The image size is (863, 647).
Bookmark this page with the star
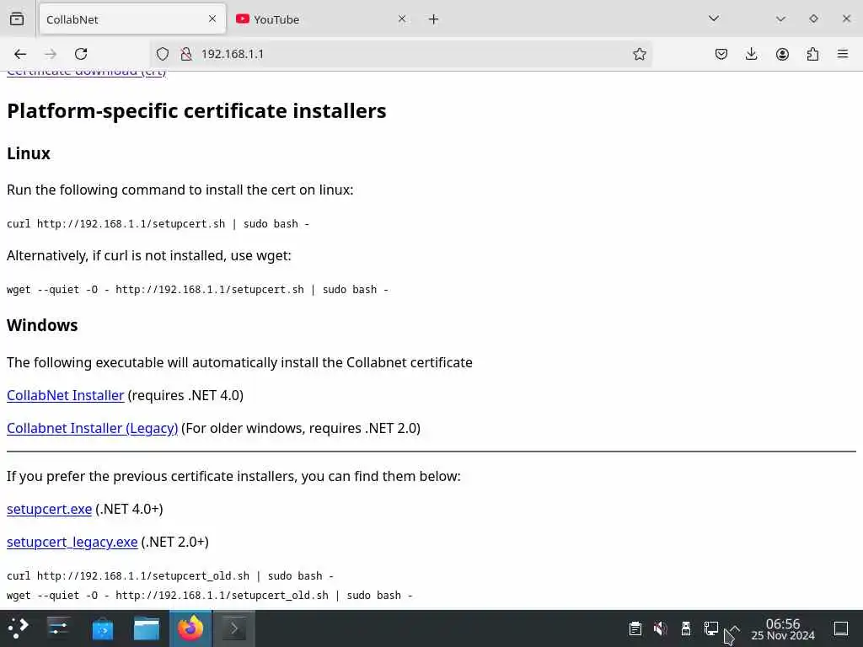(x=639, y=54)
